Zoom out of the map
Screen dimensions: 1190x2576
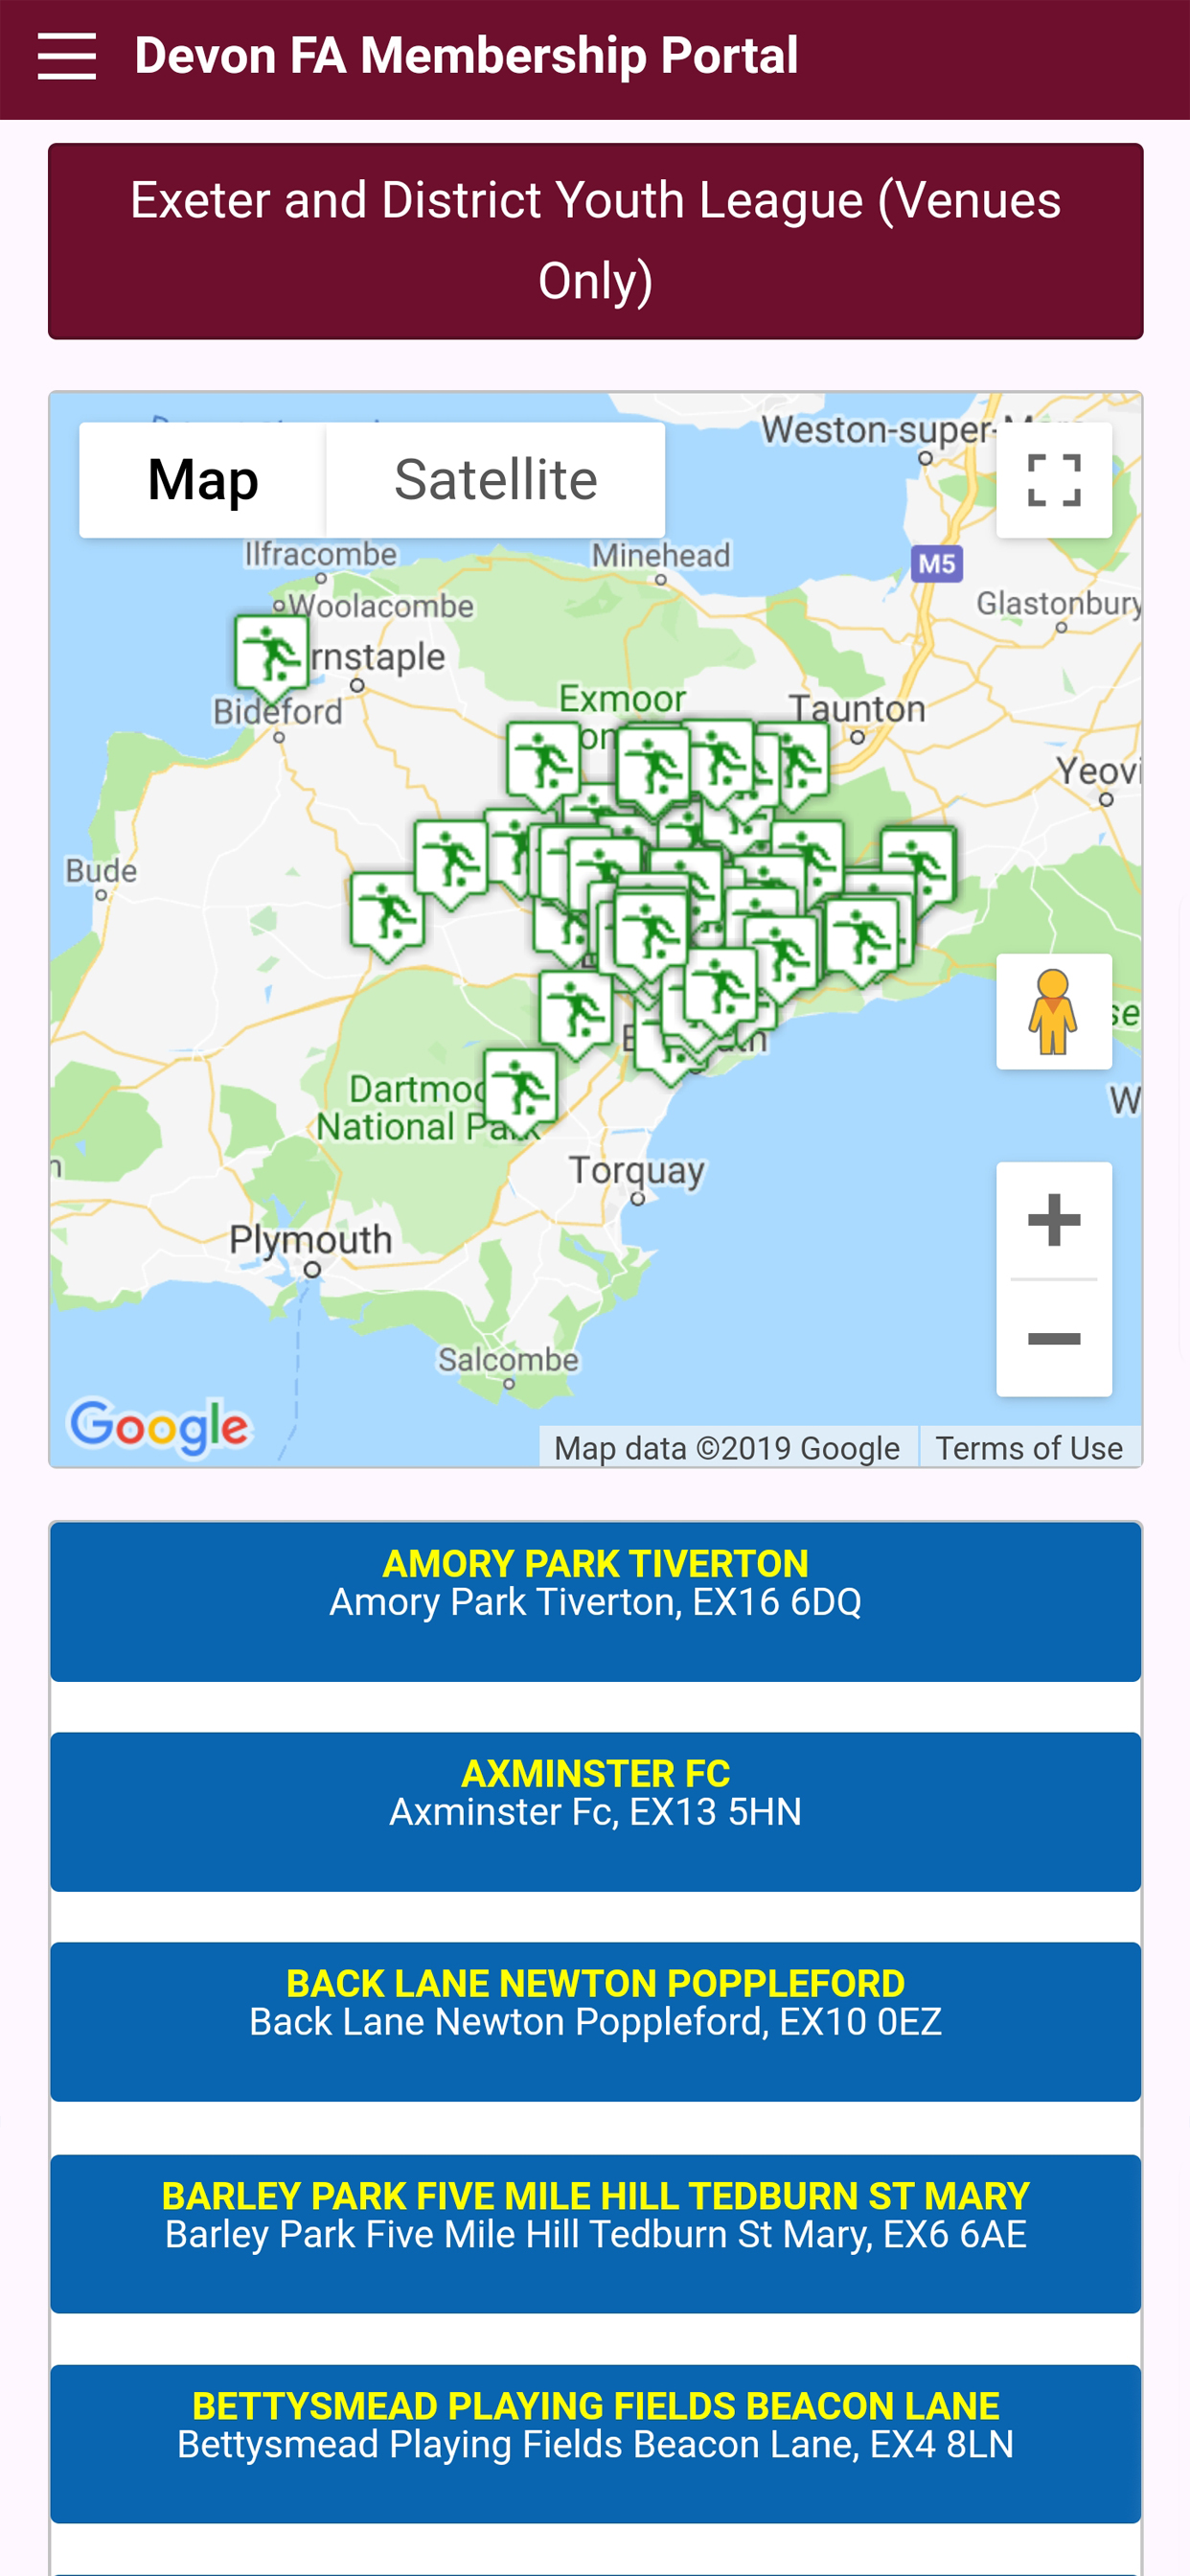click(1054, 1338)
